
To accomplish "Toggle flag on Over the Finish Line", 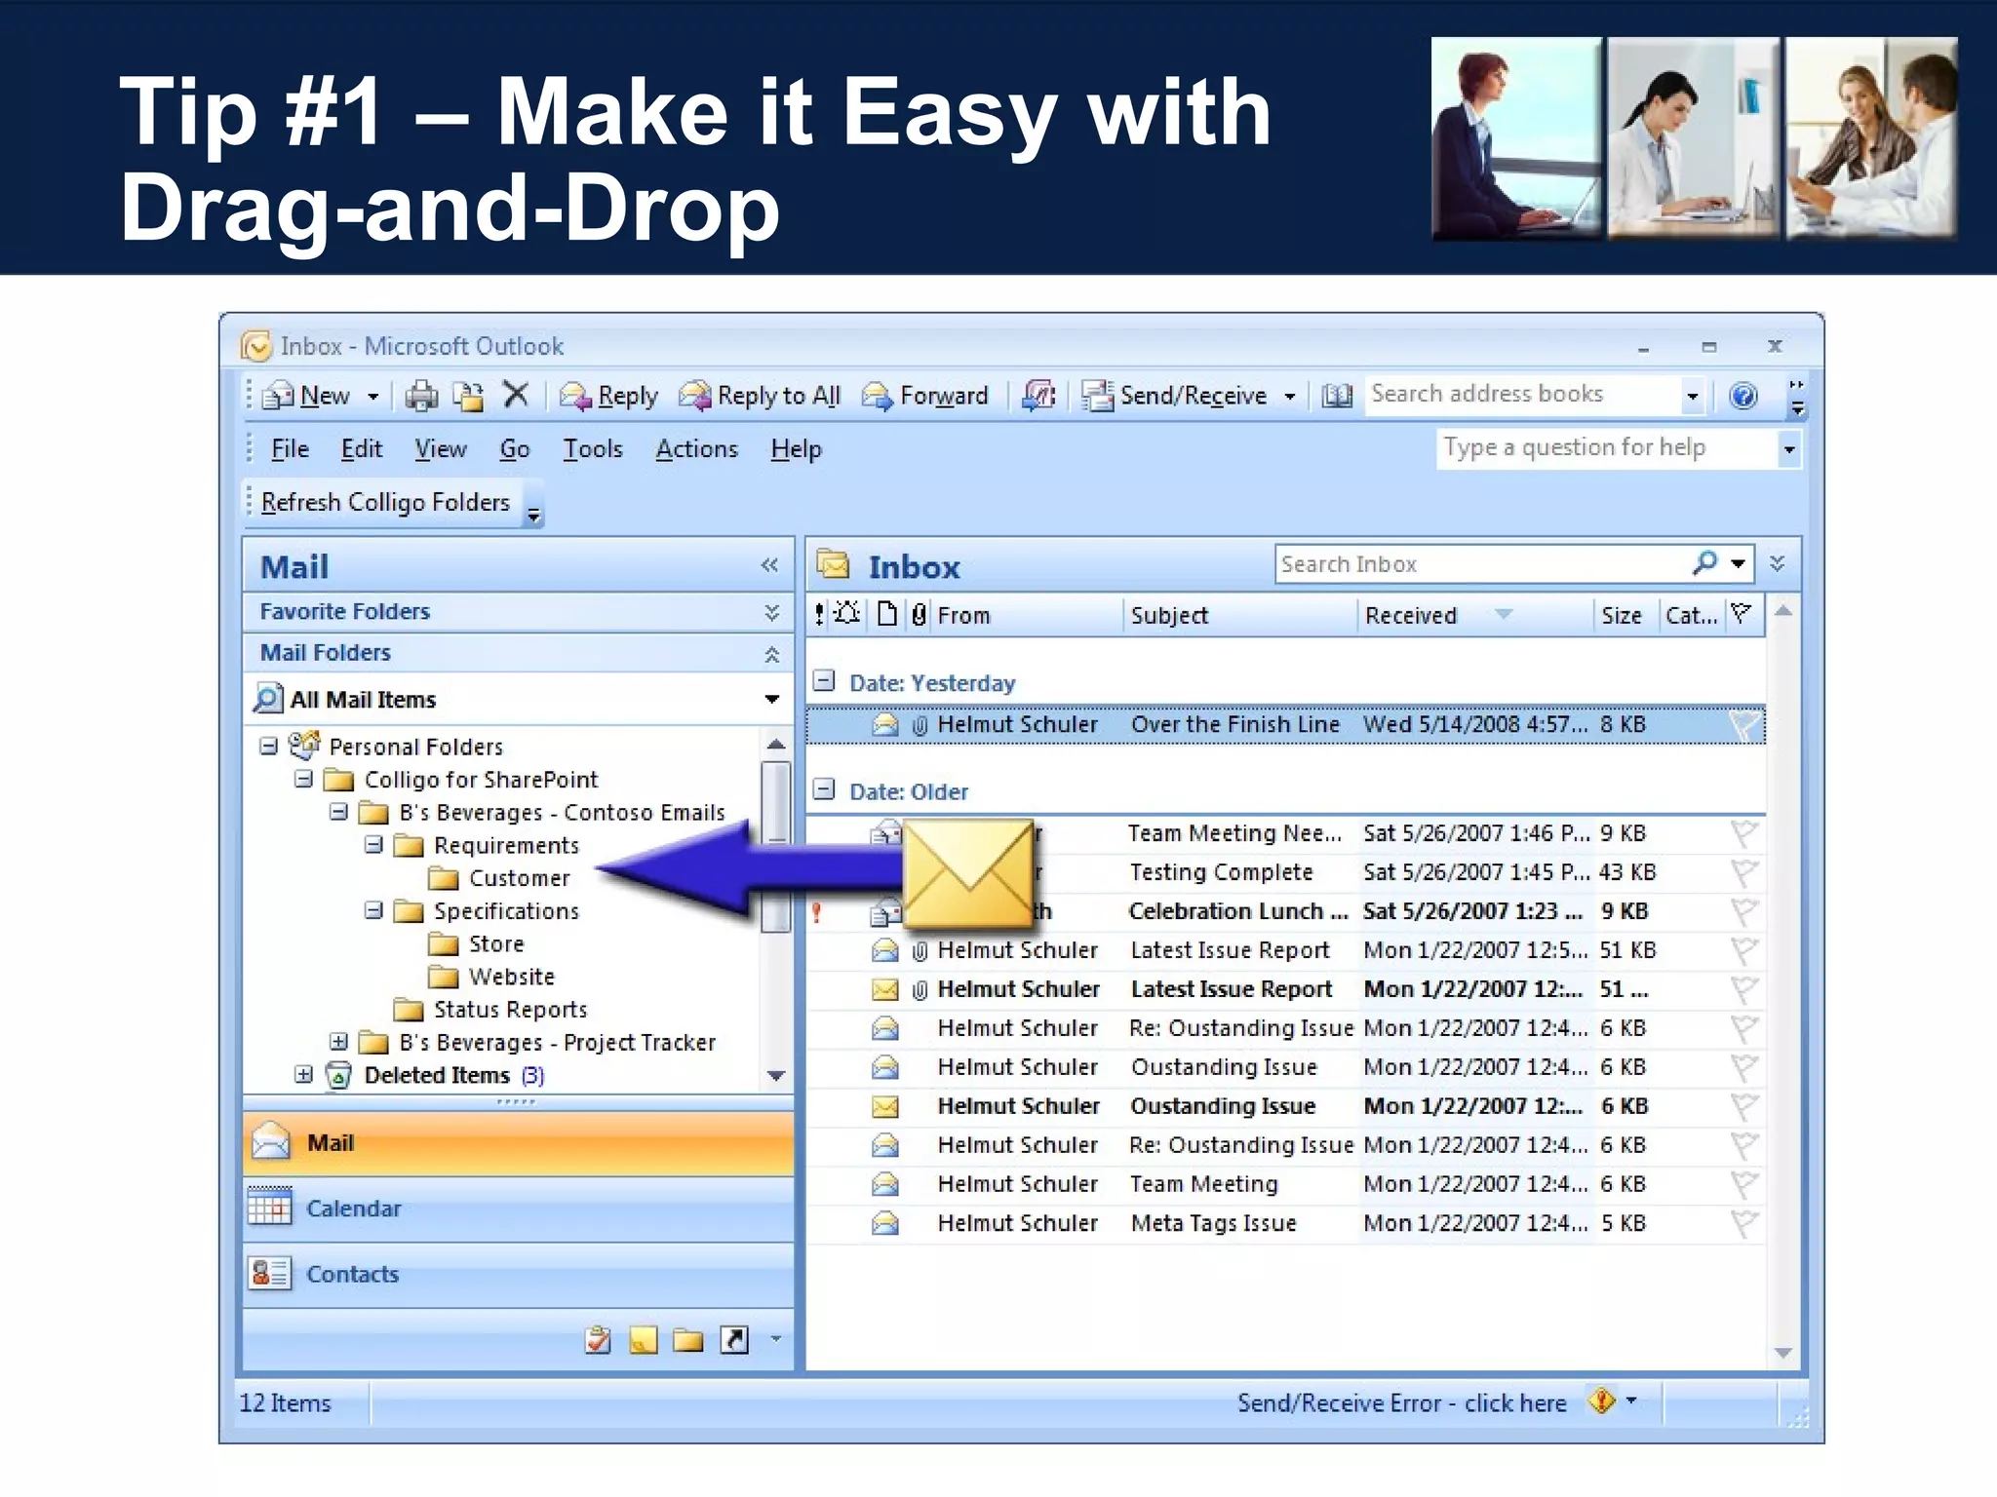I will click(x=1742, y=725).
